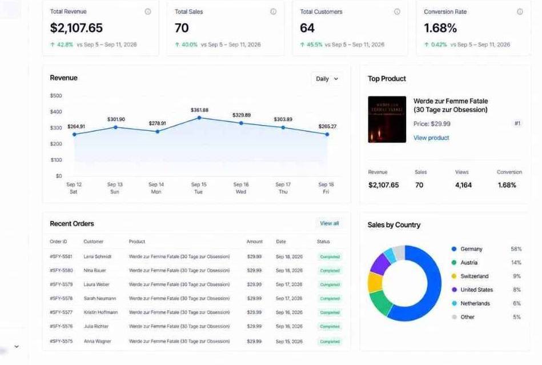Click the 45.5% customers change indicator

(311, 45)
